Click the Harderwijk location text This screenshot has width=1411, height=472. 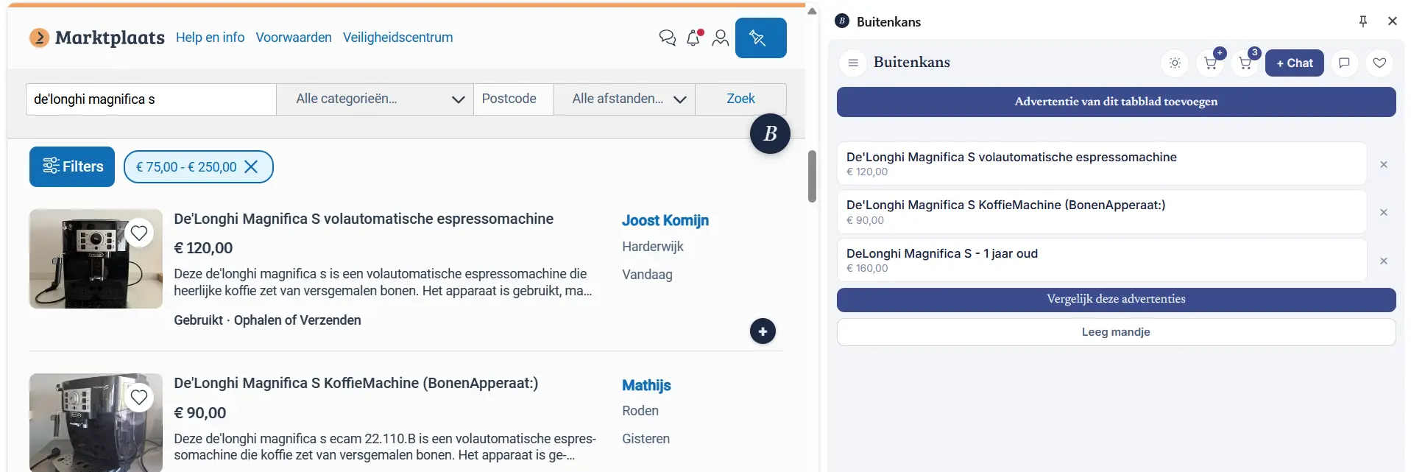(653, 247)
